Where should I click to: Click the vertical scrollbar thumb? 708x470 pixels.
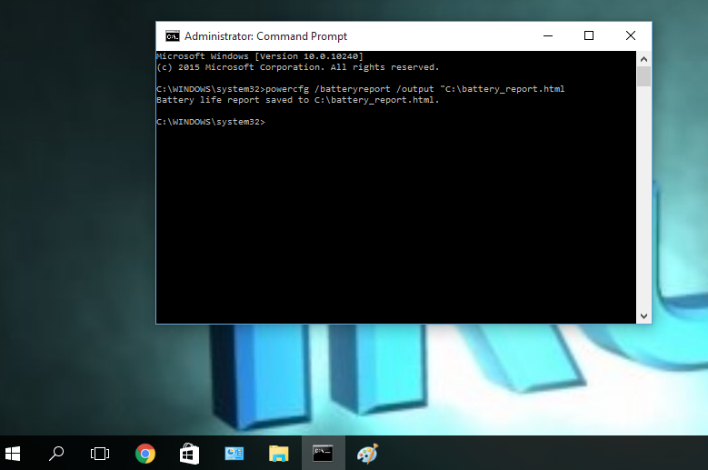click(643, 76)
